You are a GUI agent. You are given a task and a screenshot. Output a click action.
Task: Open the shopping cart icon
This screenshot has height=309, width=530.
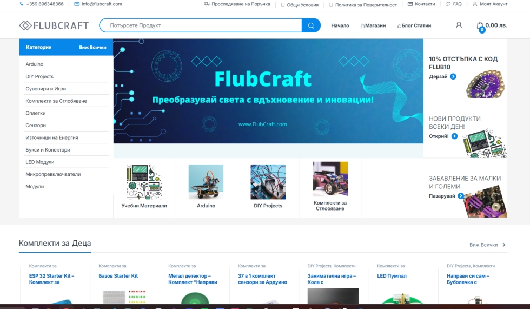480,25
